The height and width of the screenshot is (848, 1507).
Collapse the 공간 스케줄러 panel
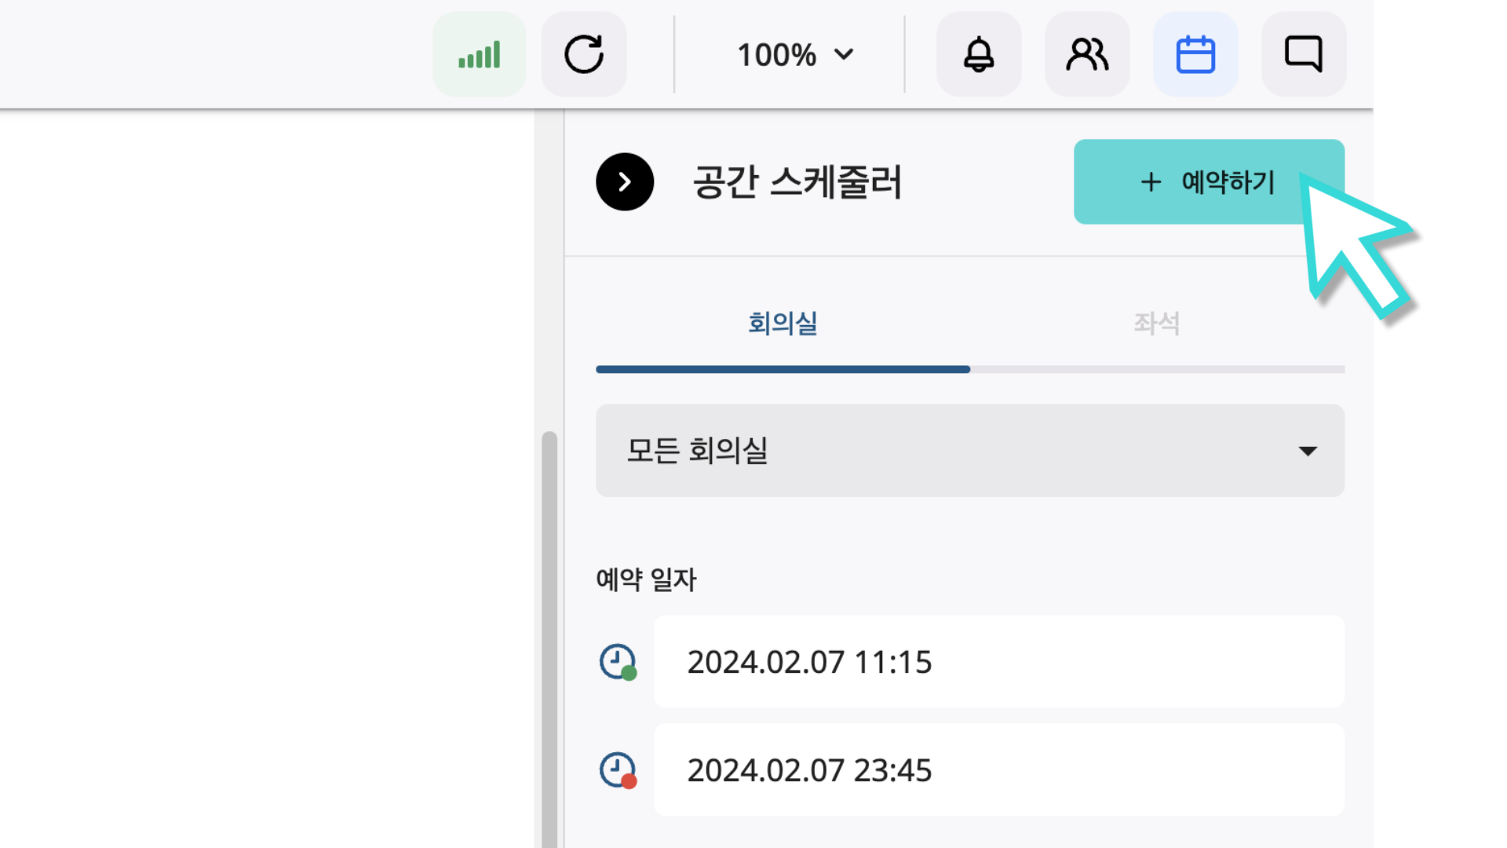(625, 181)
